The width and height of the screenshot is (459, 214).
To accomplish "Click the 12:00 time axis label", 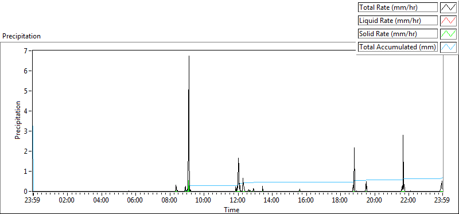I will 238,201.
